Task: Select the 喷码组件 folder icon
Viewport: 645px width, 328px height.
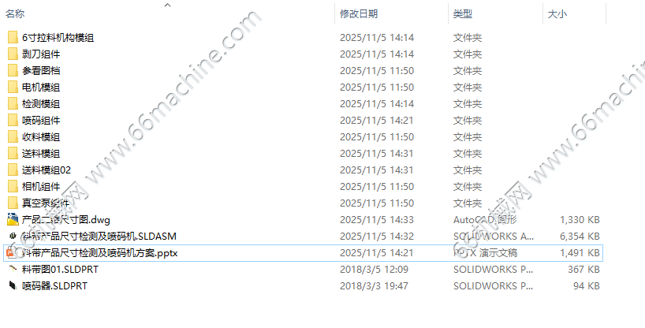Action: (x=13, y=120)
